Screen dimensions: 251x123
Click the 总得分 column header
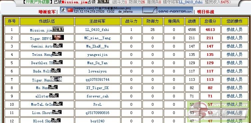[x=210, y=21]
